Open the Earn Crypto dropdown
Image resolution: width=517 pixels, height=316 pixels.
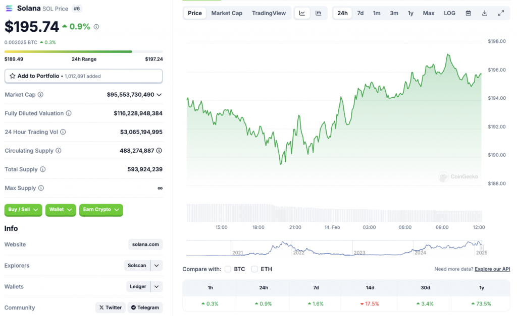tap(101, 210)
